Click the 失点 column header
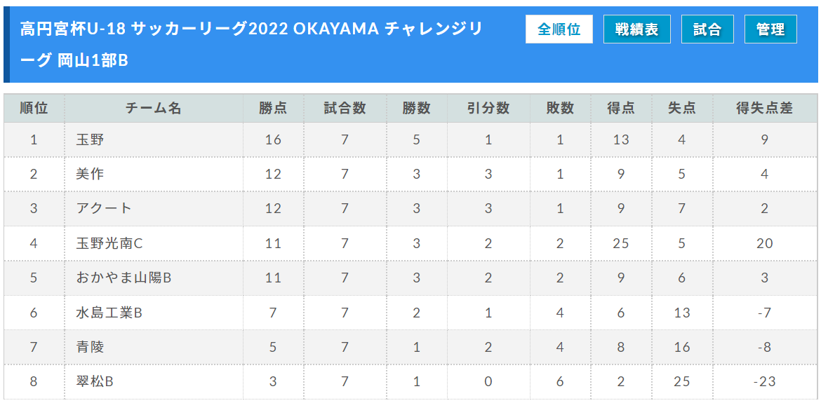This screenshot has height=403, width=821. (x=682, y=108)
